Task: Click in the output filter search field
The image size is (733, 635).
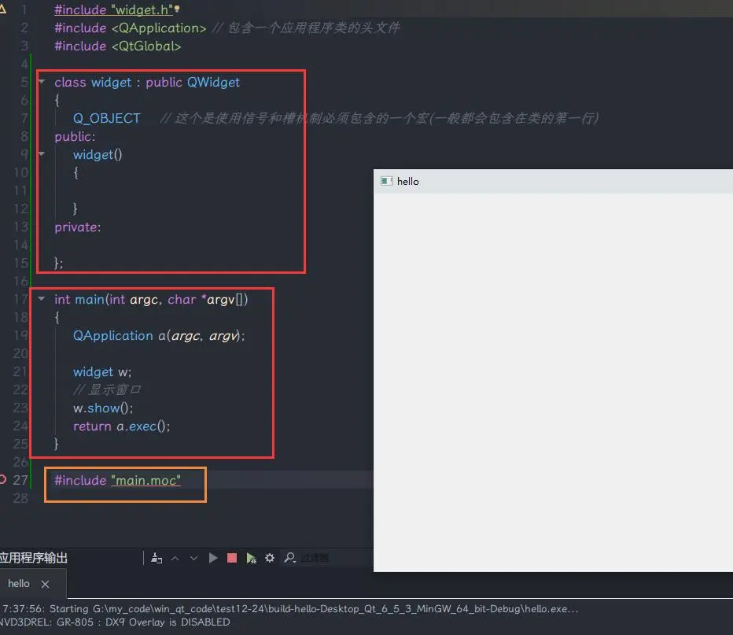Action: [x=315, y=558]
